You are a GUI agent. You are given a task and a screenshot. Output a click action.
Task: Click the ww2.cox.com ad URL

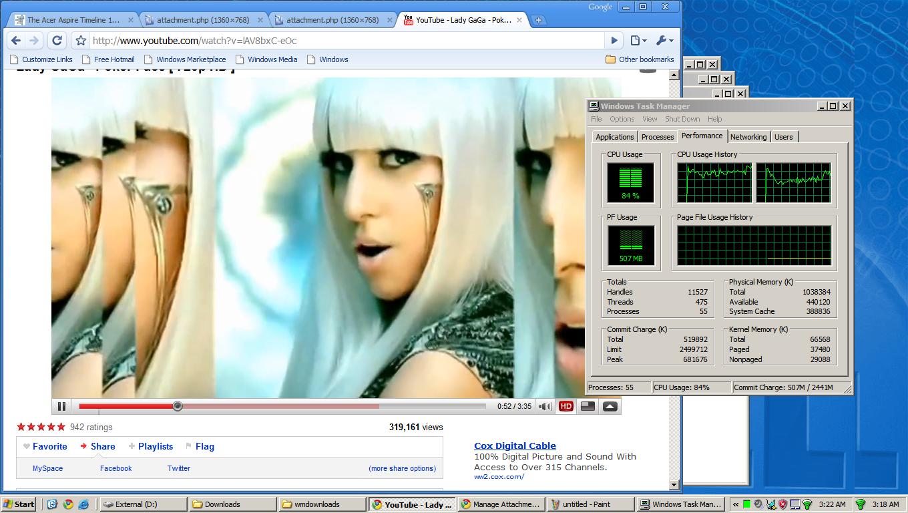tap(499, 476)
